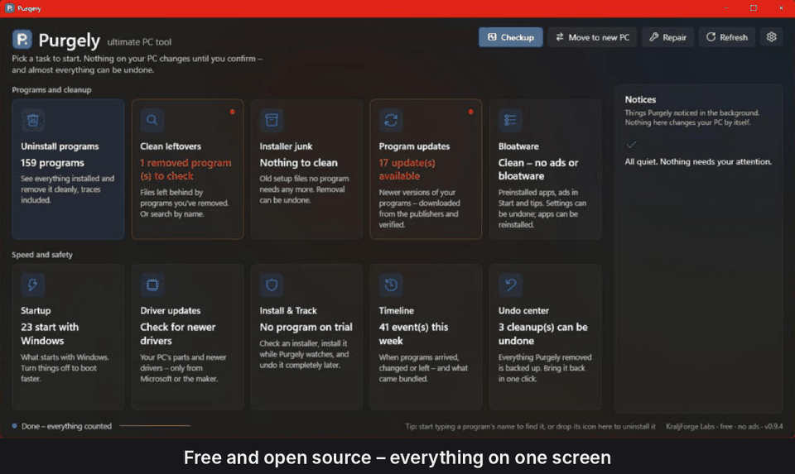
Task: Open the Install & Track card title
Action: coord(288,310)
